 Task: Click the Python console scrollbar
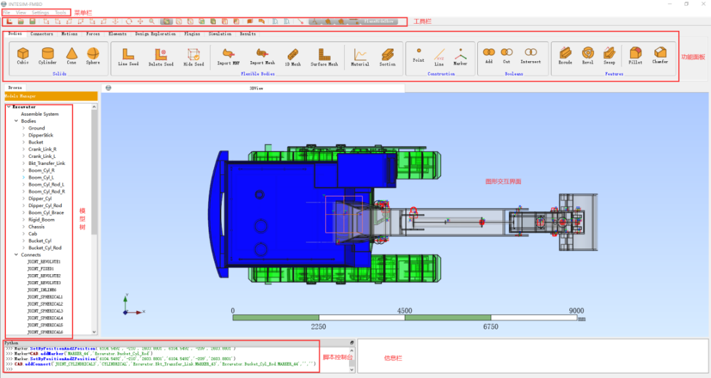pos(352,360)
